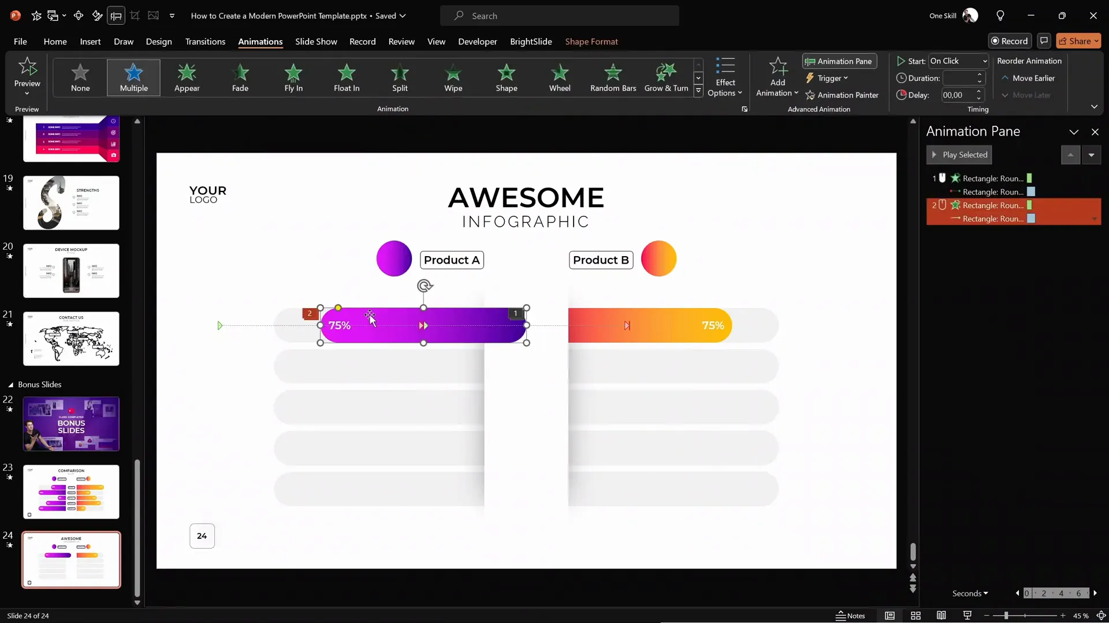
Task: Open the File menu
Action: click(x=20, y=42)
